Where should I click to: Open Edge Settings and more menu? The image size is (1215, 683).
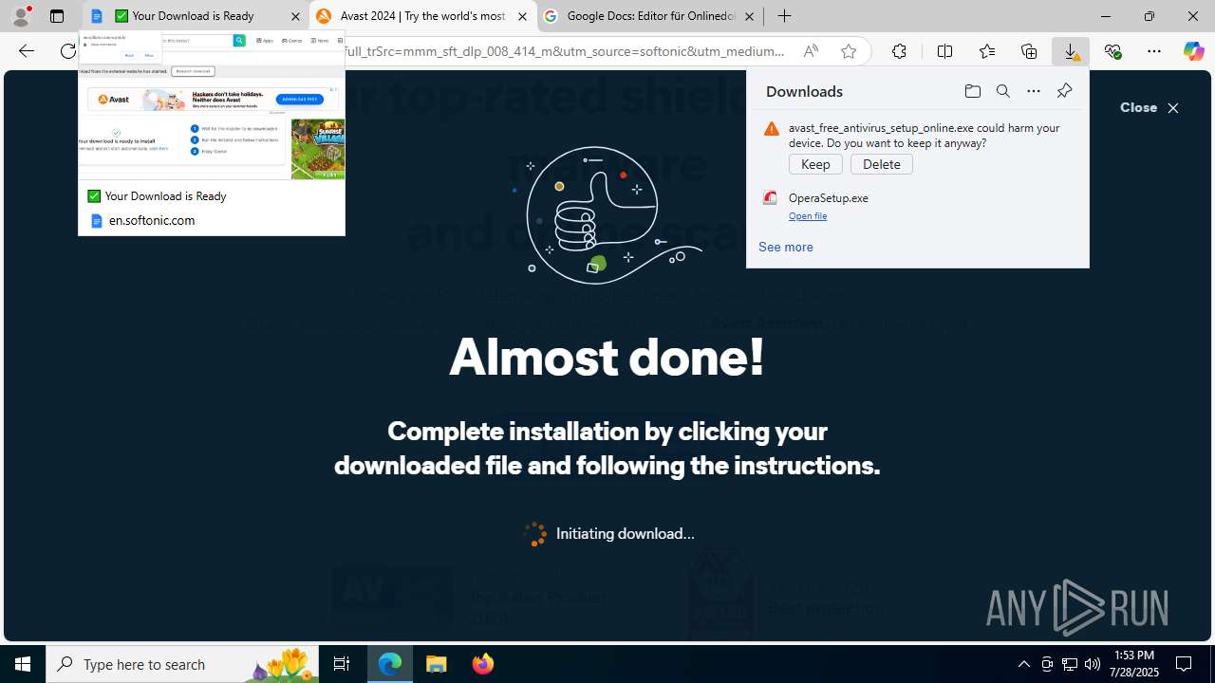(x=1154, y=51)
